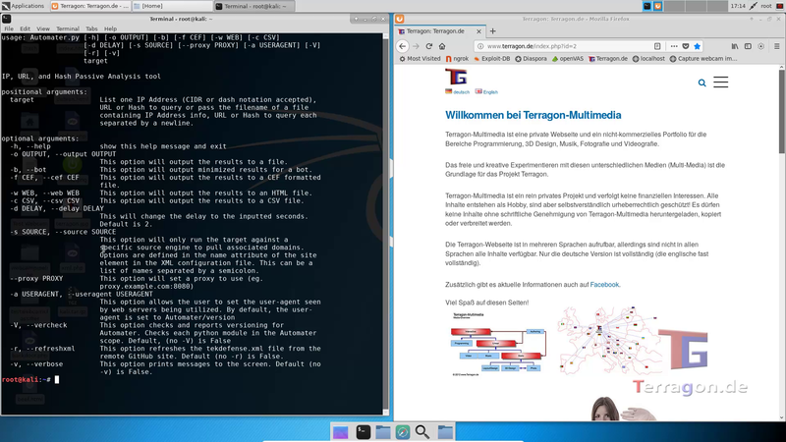Click the TG logo on the webpage

456,77
